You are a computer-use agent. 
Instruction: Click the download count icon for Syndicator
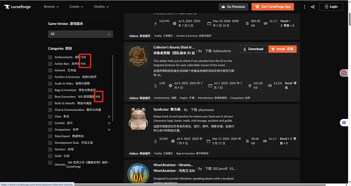(x=155, y=141)
